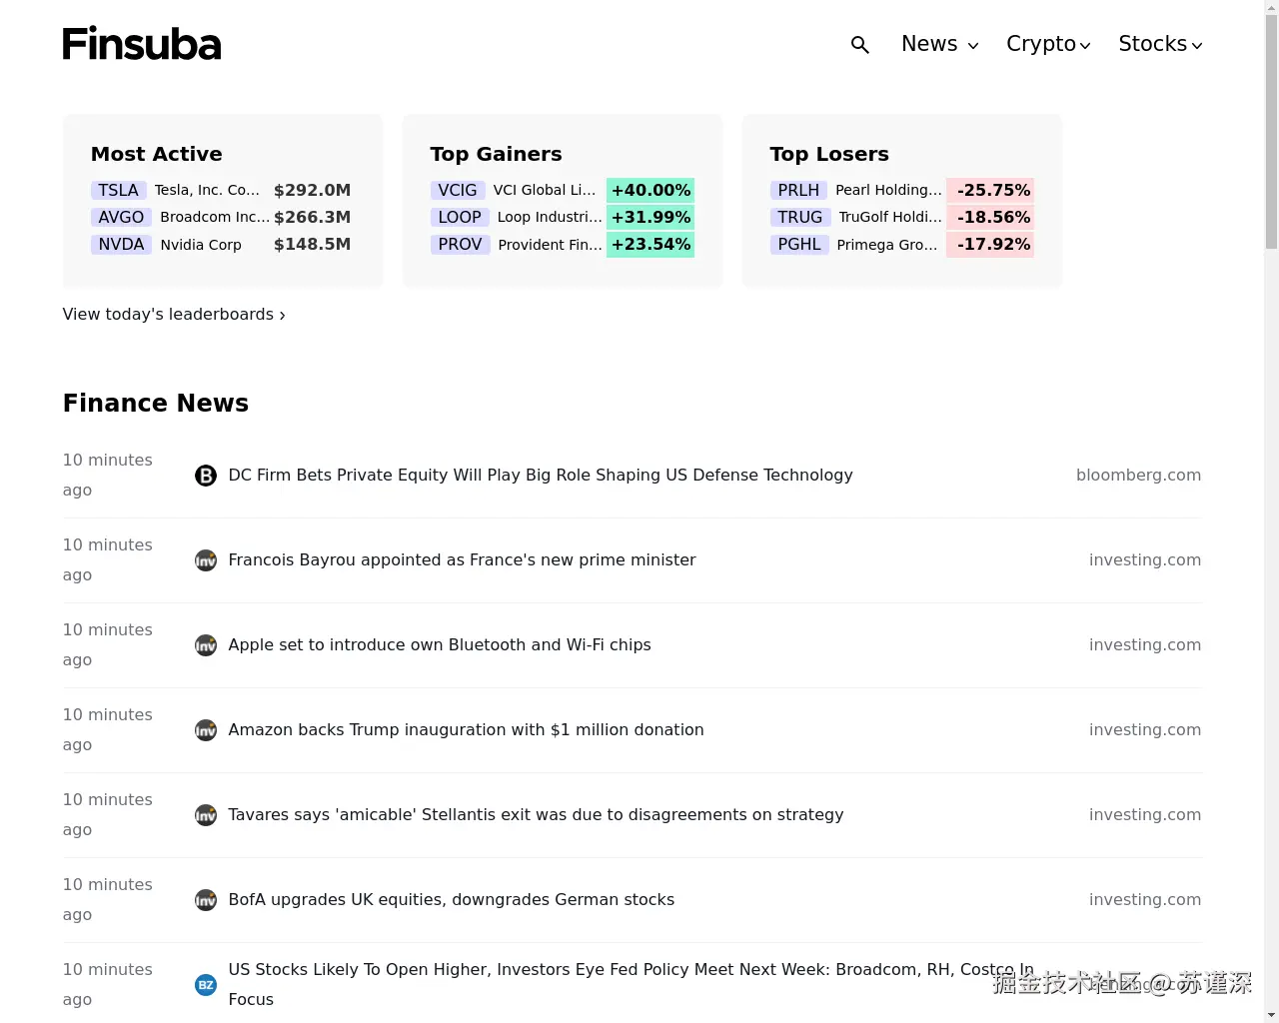Expand the Crypto dropdown menu
This screenshot has width=1279, height=1023.
[1048, 44]
